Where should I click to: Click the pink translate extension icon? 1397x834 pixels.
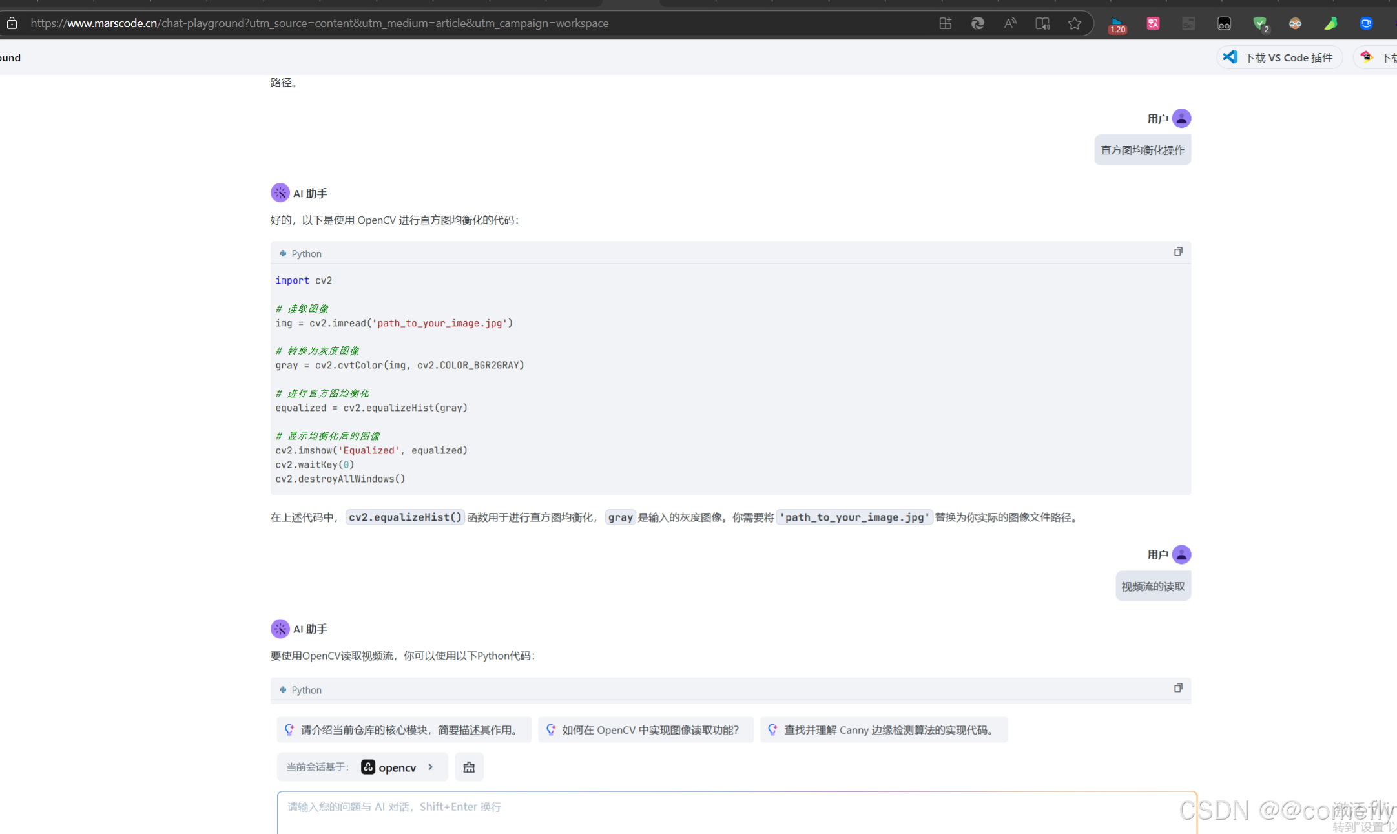click(x=1153, y=24)
